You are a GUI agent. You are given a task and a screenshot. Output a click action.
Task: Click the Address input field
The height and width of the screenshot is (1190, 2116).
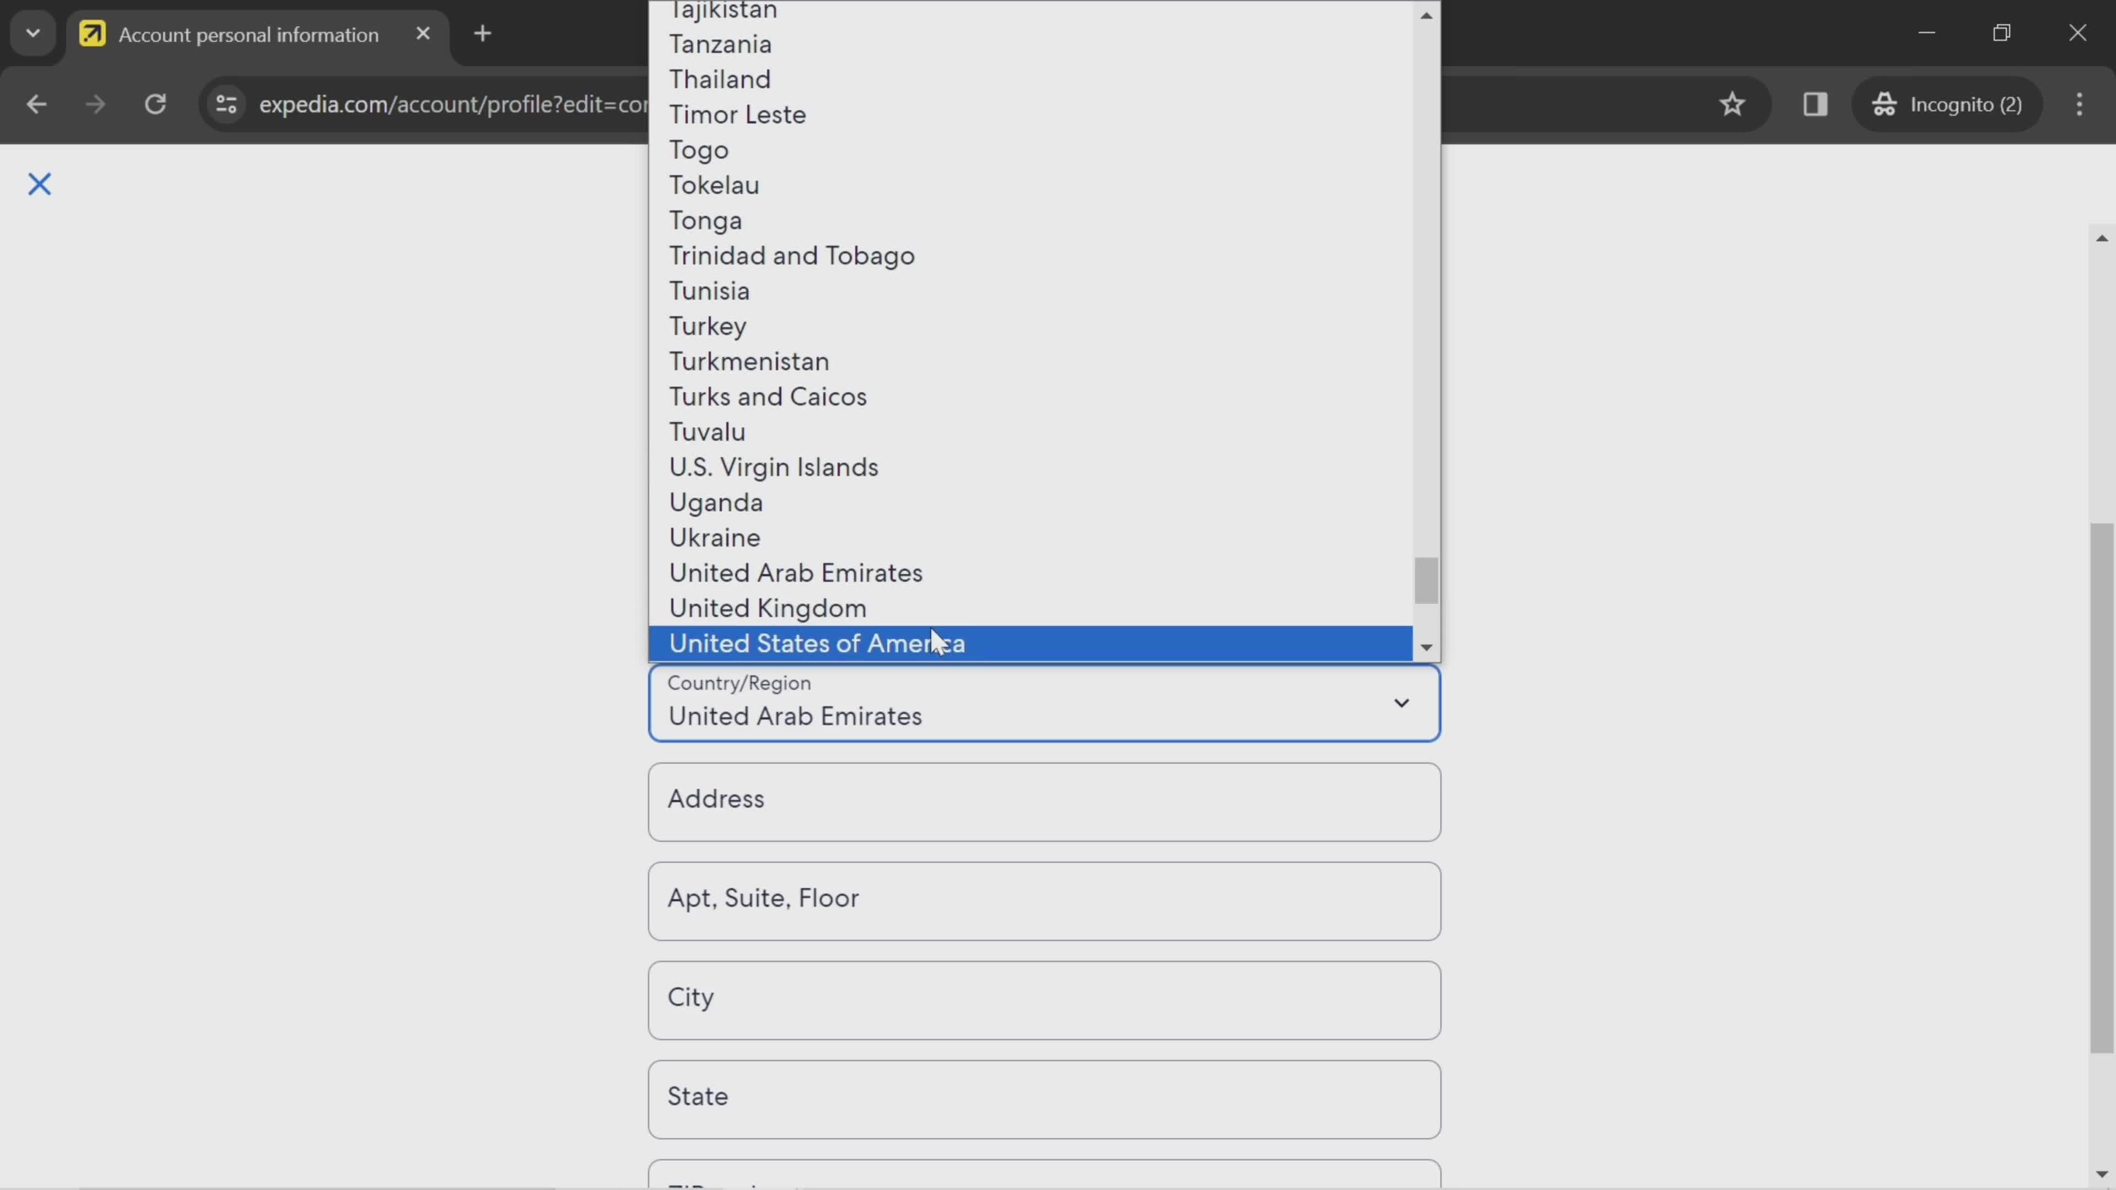pos(1045,800)
